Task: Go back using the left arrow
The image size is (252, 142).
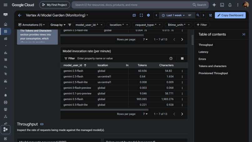Action: click(20, 15)
